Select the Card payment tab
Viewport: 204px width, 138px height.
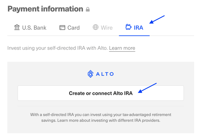tap(69, 28)
